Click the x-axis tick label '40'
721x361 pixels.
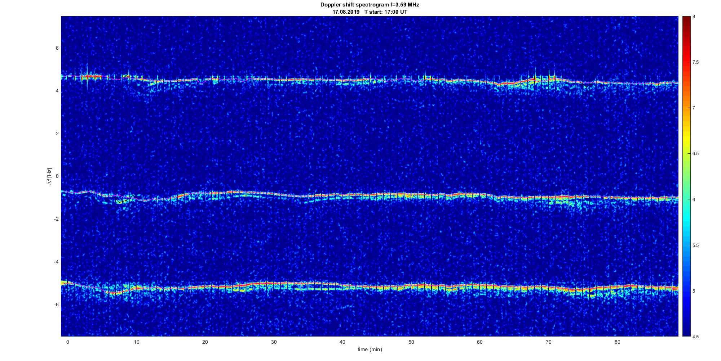342,342
